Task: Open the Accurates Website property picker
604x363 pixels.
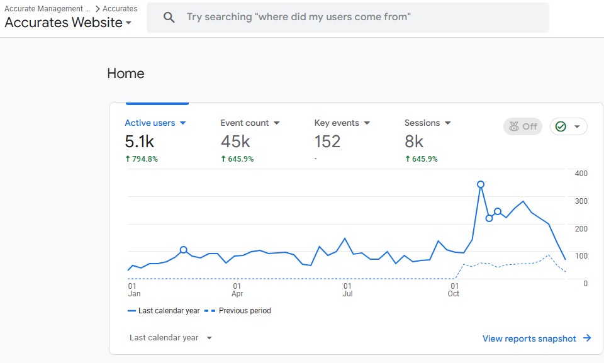Action: (68, 23)
